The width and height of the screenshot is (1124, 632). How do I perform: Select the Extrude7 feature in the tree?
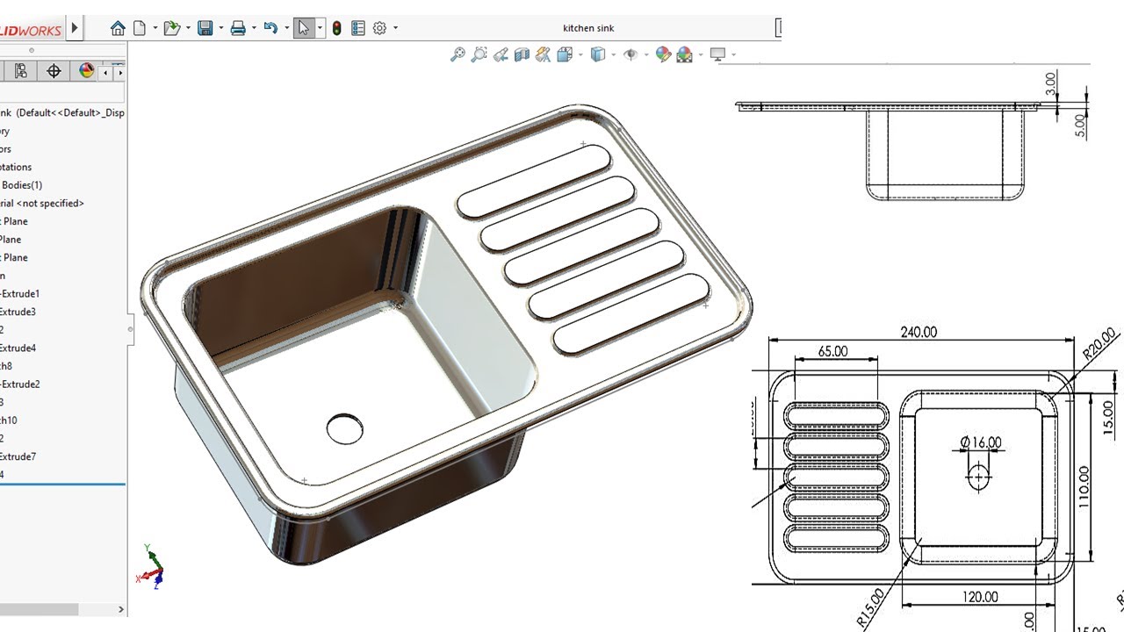tap(18, 456)
